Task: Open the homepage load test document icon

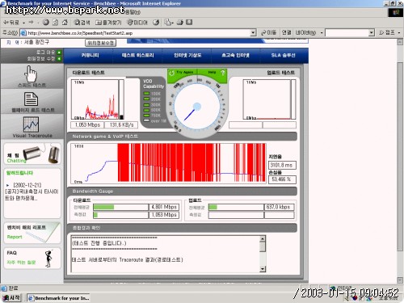Action: [x=31, y=99]
